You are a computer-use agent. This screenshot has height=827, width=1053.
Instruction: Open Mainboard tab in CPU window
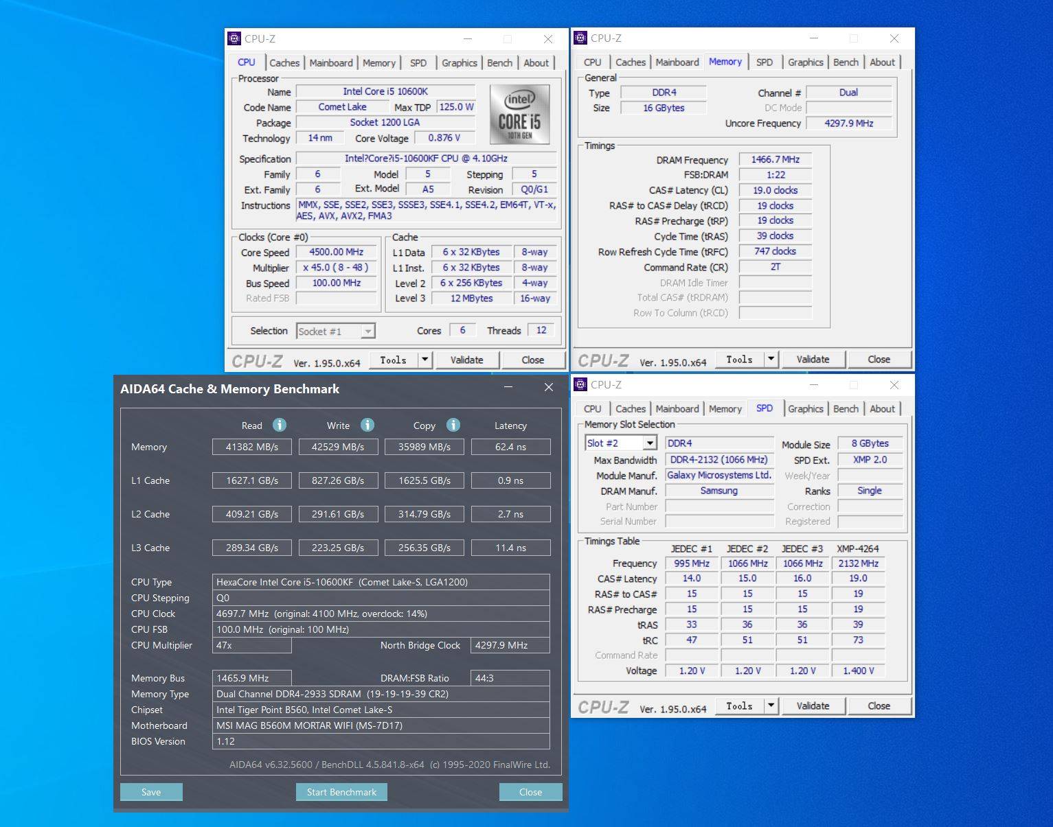point(331,62)
